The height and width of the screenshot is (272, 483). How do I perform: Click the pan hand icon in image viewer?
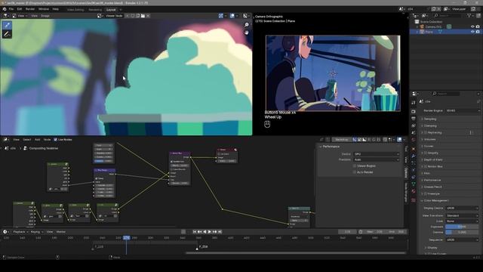click(x=247, y=32)
